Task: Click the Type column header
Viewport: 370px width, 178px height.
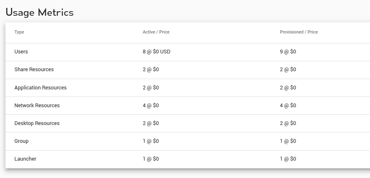Action: (x=19, y=32)
